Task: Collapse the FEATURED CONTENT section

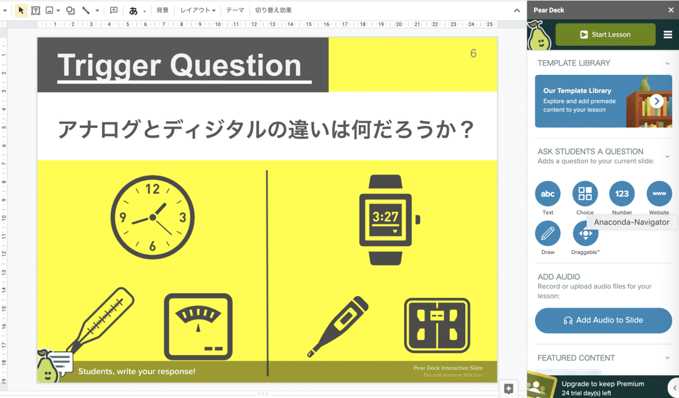Action: point(668,358)
